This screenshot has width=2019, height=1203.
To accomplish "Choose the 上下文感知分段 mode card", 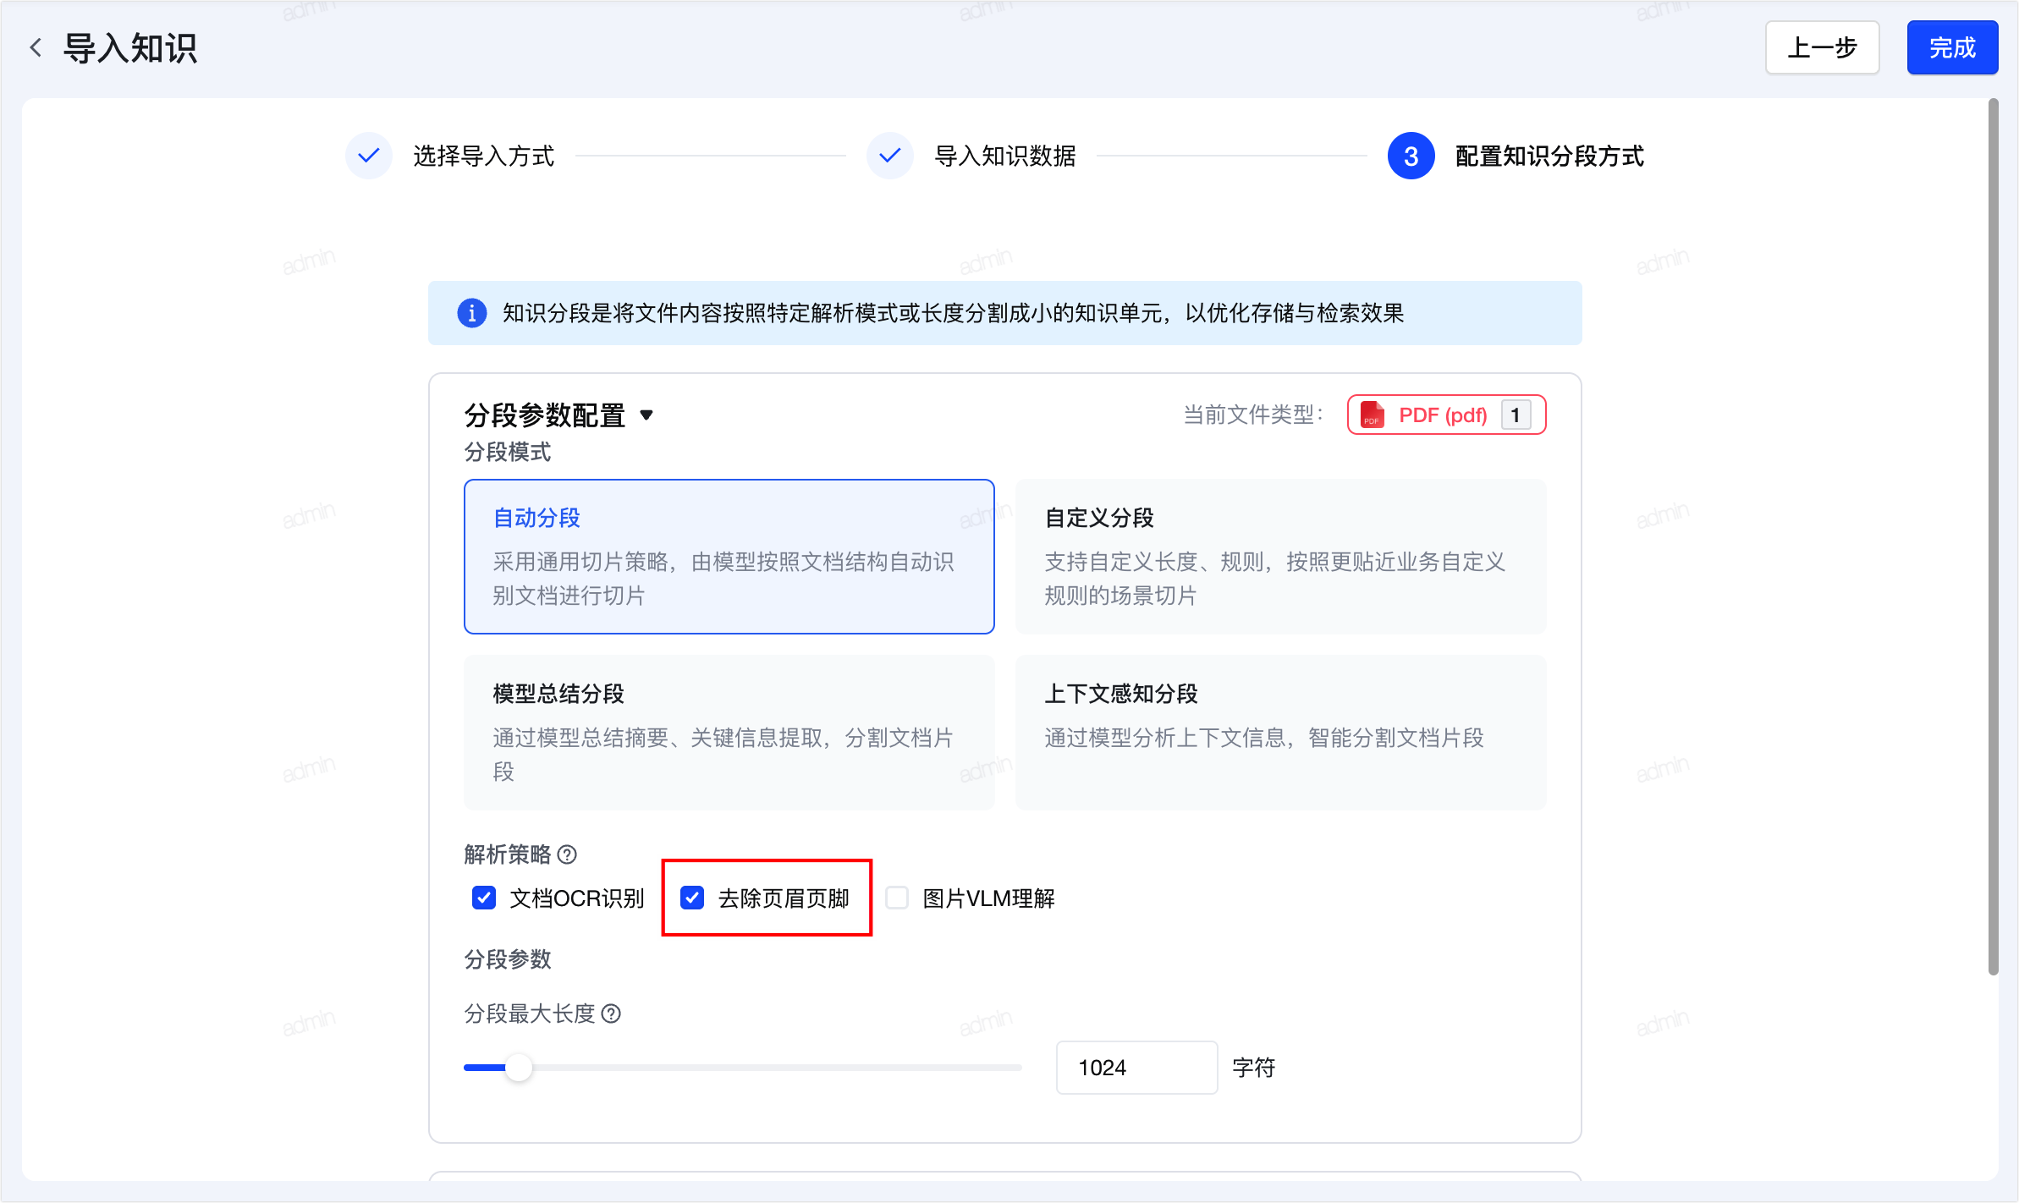I will 1281,733.
